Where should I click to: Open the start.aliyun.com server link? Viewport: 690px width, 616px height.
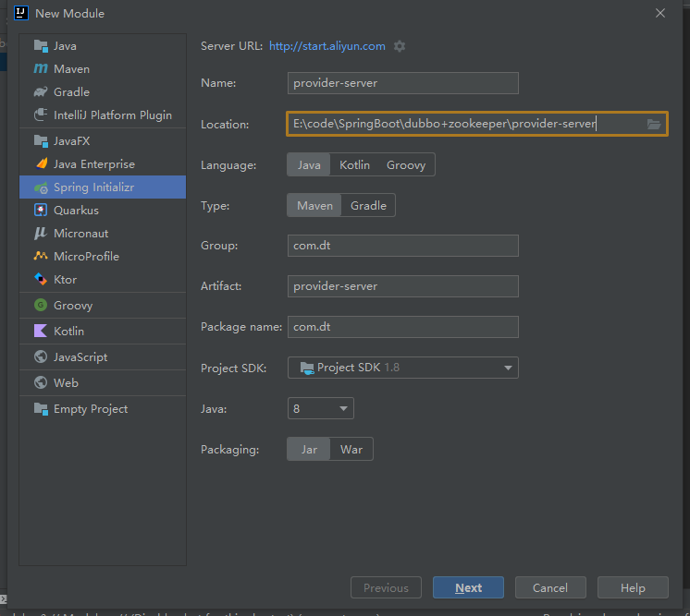(327, 46)
